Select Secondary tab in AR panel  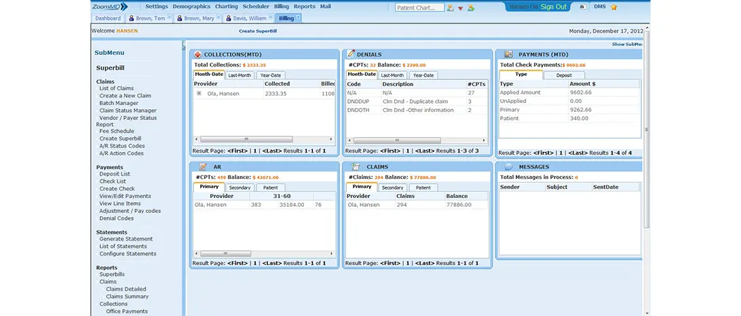[240, 188]
